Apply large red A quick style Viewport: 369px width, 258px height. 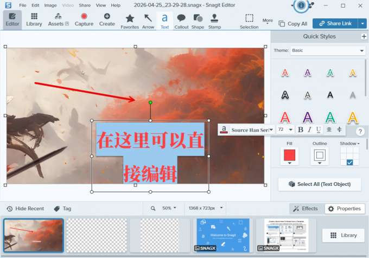[x=285, y=117]
